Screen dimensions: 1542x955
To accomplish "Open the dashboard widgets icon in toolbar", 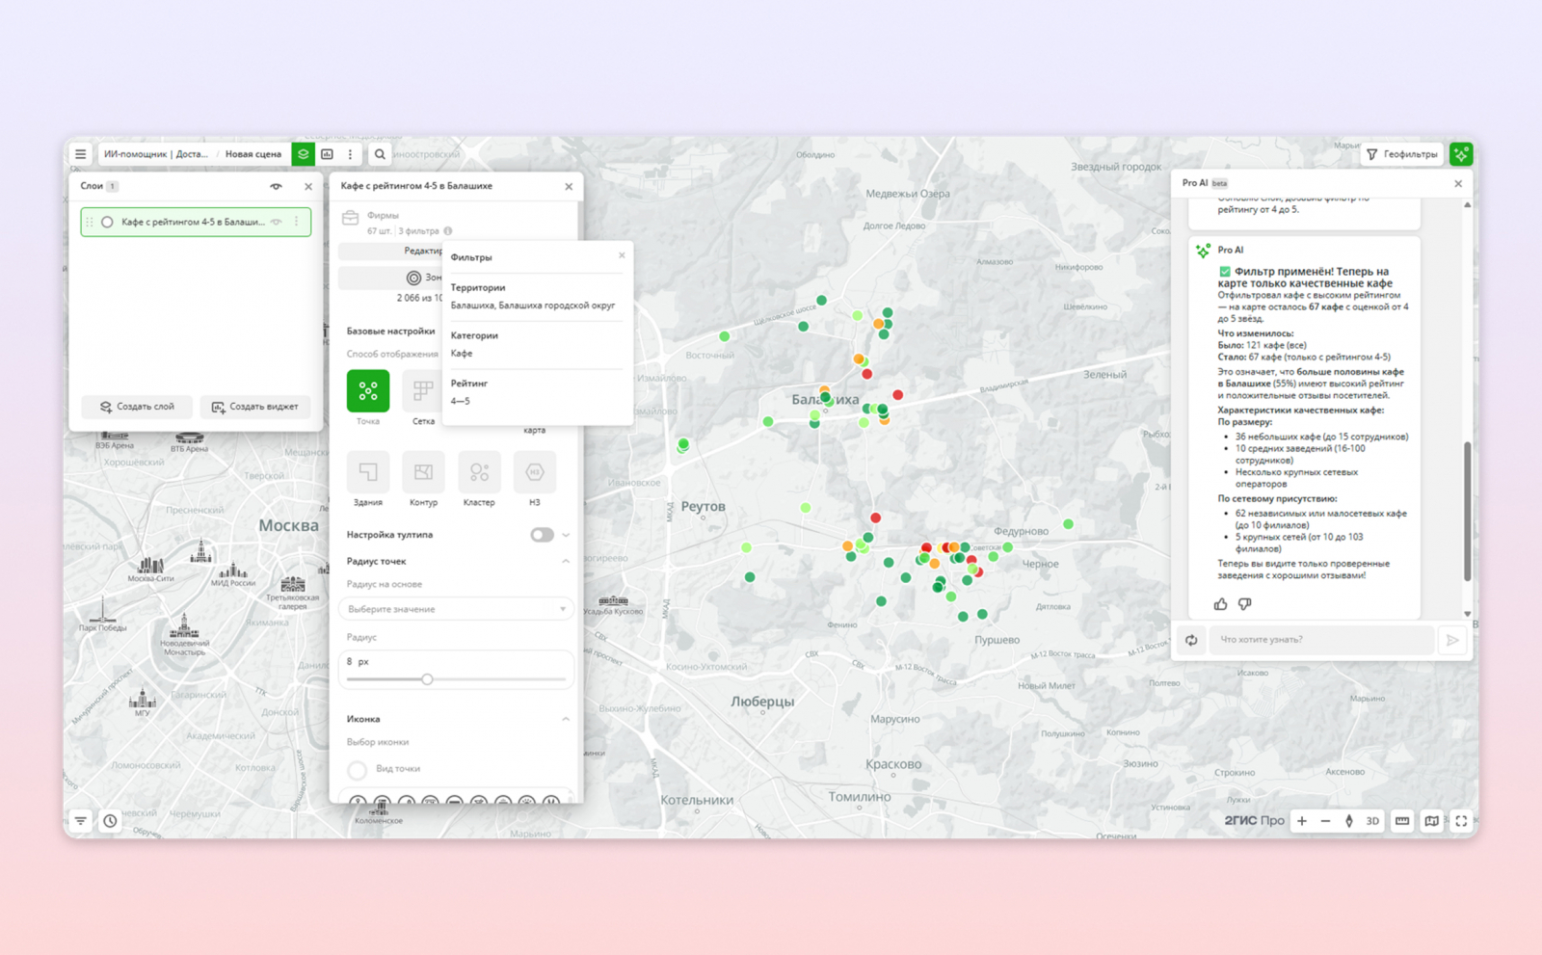I will (x=327, y=154).
